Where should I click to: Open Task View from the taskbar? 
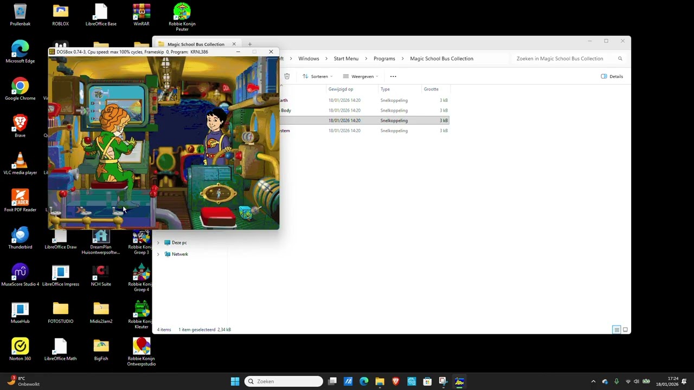(332, 381)
